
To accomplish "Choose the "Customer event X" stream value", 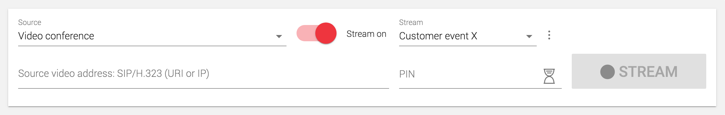I will click(x=438, y=36).
